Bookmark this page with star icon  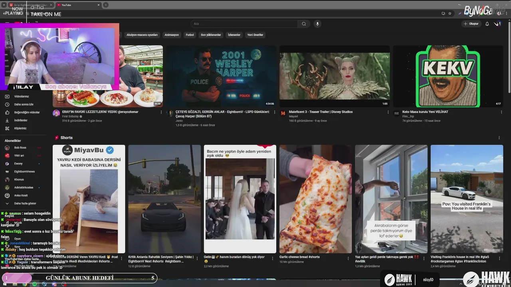(450, 13)
